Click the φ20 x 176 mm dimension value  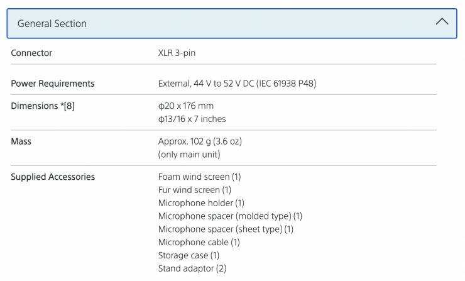186,105
